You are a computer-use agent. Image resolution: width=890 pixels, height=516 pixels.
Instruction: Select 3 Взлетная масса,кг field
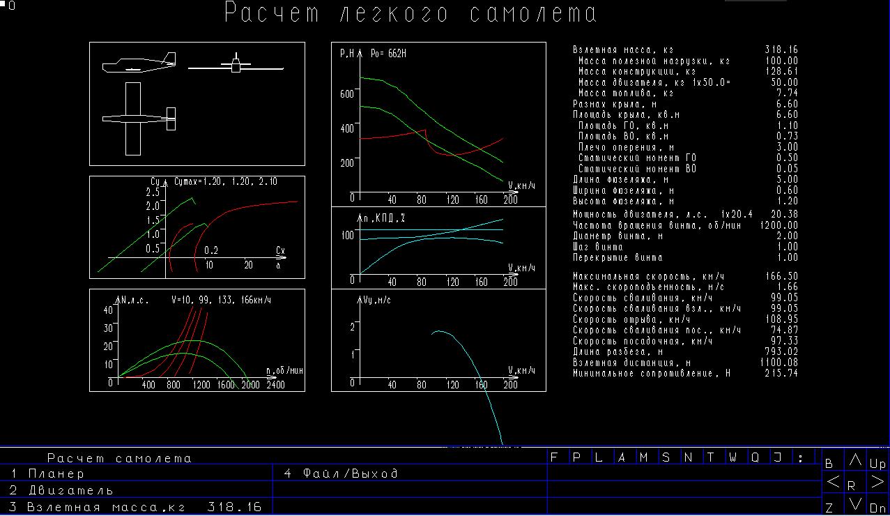136,507
